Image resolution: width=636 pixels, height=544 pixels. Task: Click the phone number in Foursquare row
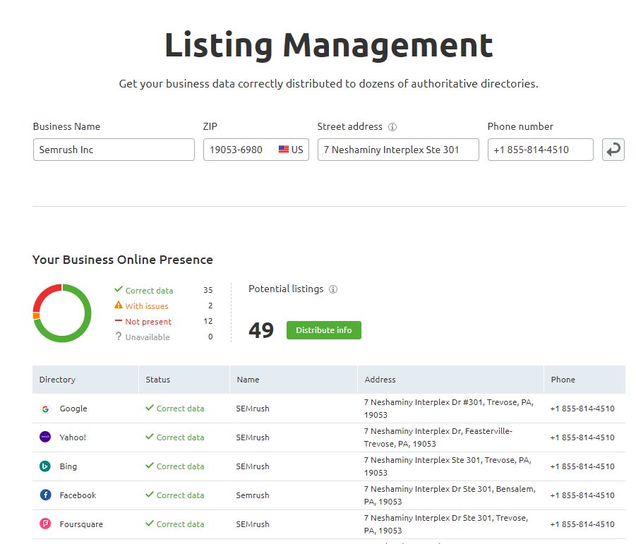[582, 524]
